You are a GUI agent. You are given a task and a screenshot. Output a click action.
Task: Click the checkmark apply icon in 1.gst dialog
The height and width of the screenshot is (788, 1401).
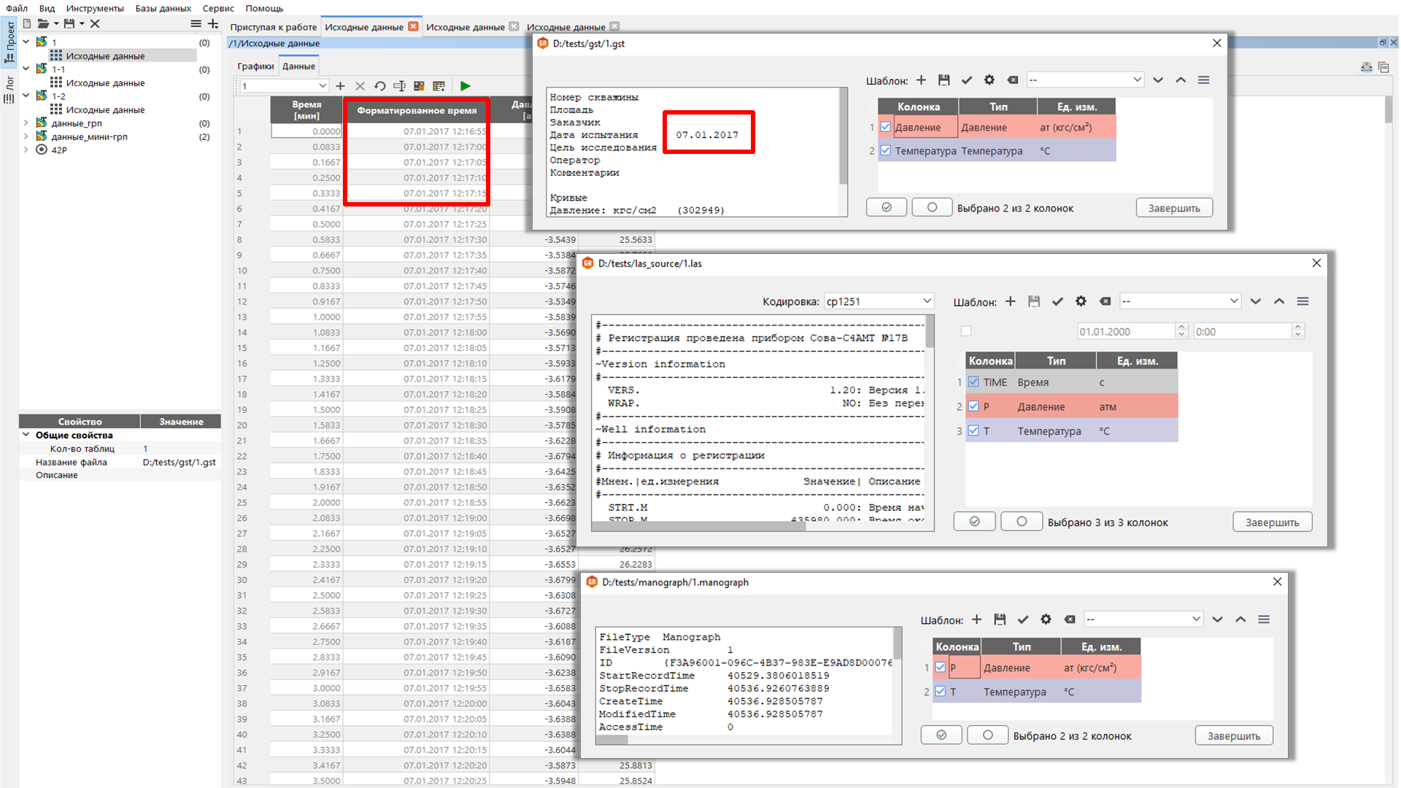point(967,80)
